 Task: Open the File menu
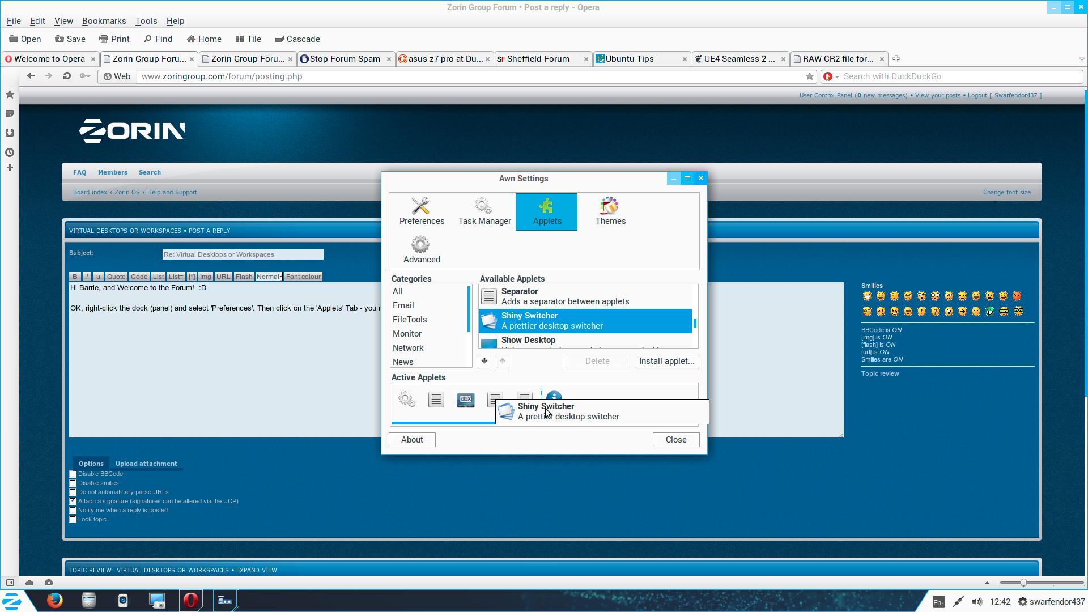click(x=14, y=21)
